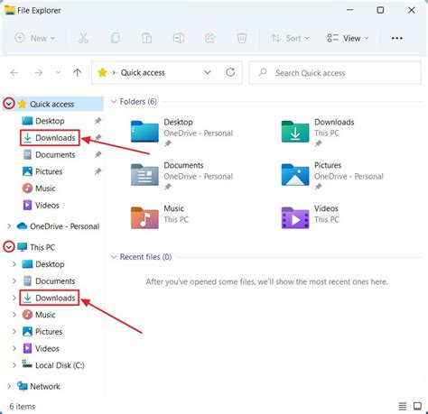Expand Videos under This PC
428x414 pixels.
point(14,348)
